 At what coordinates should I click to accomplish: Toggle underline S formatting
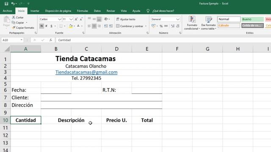click(51, 26)
